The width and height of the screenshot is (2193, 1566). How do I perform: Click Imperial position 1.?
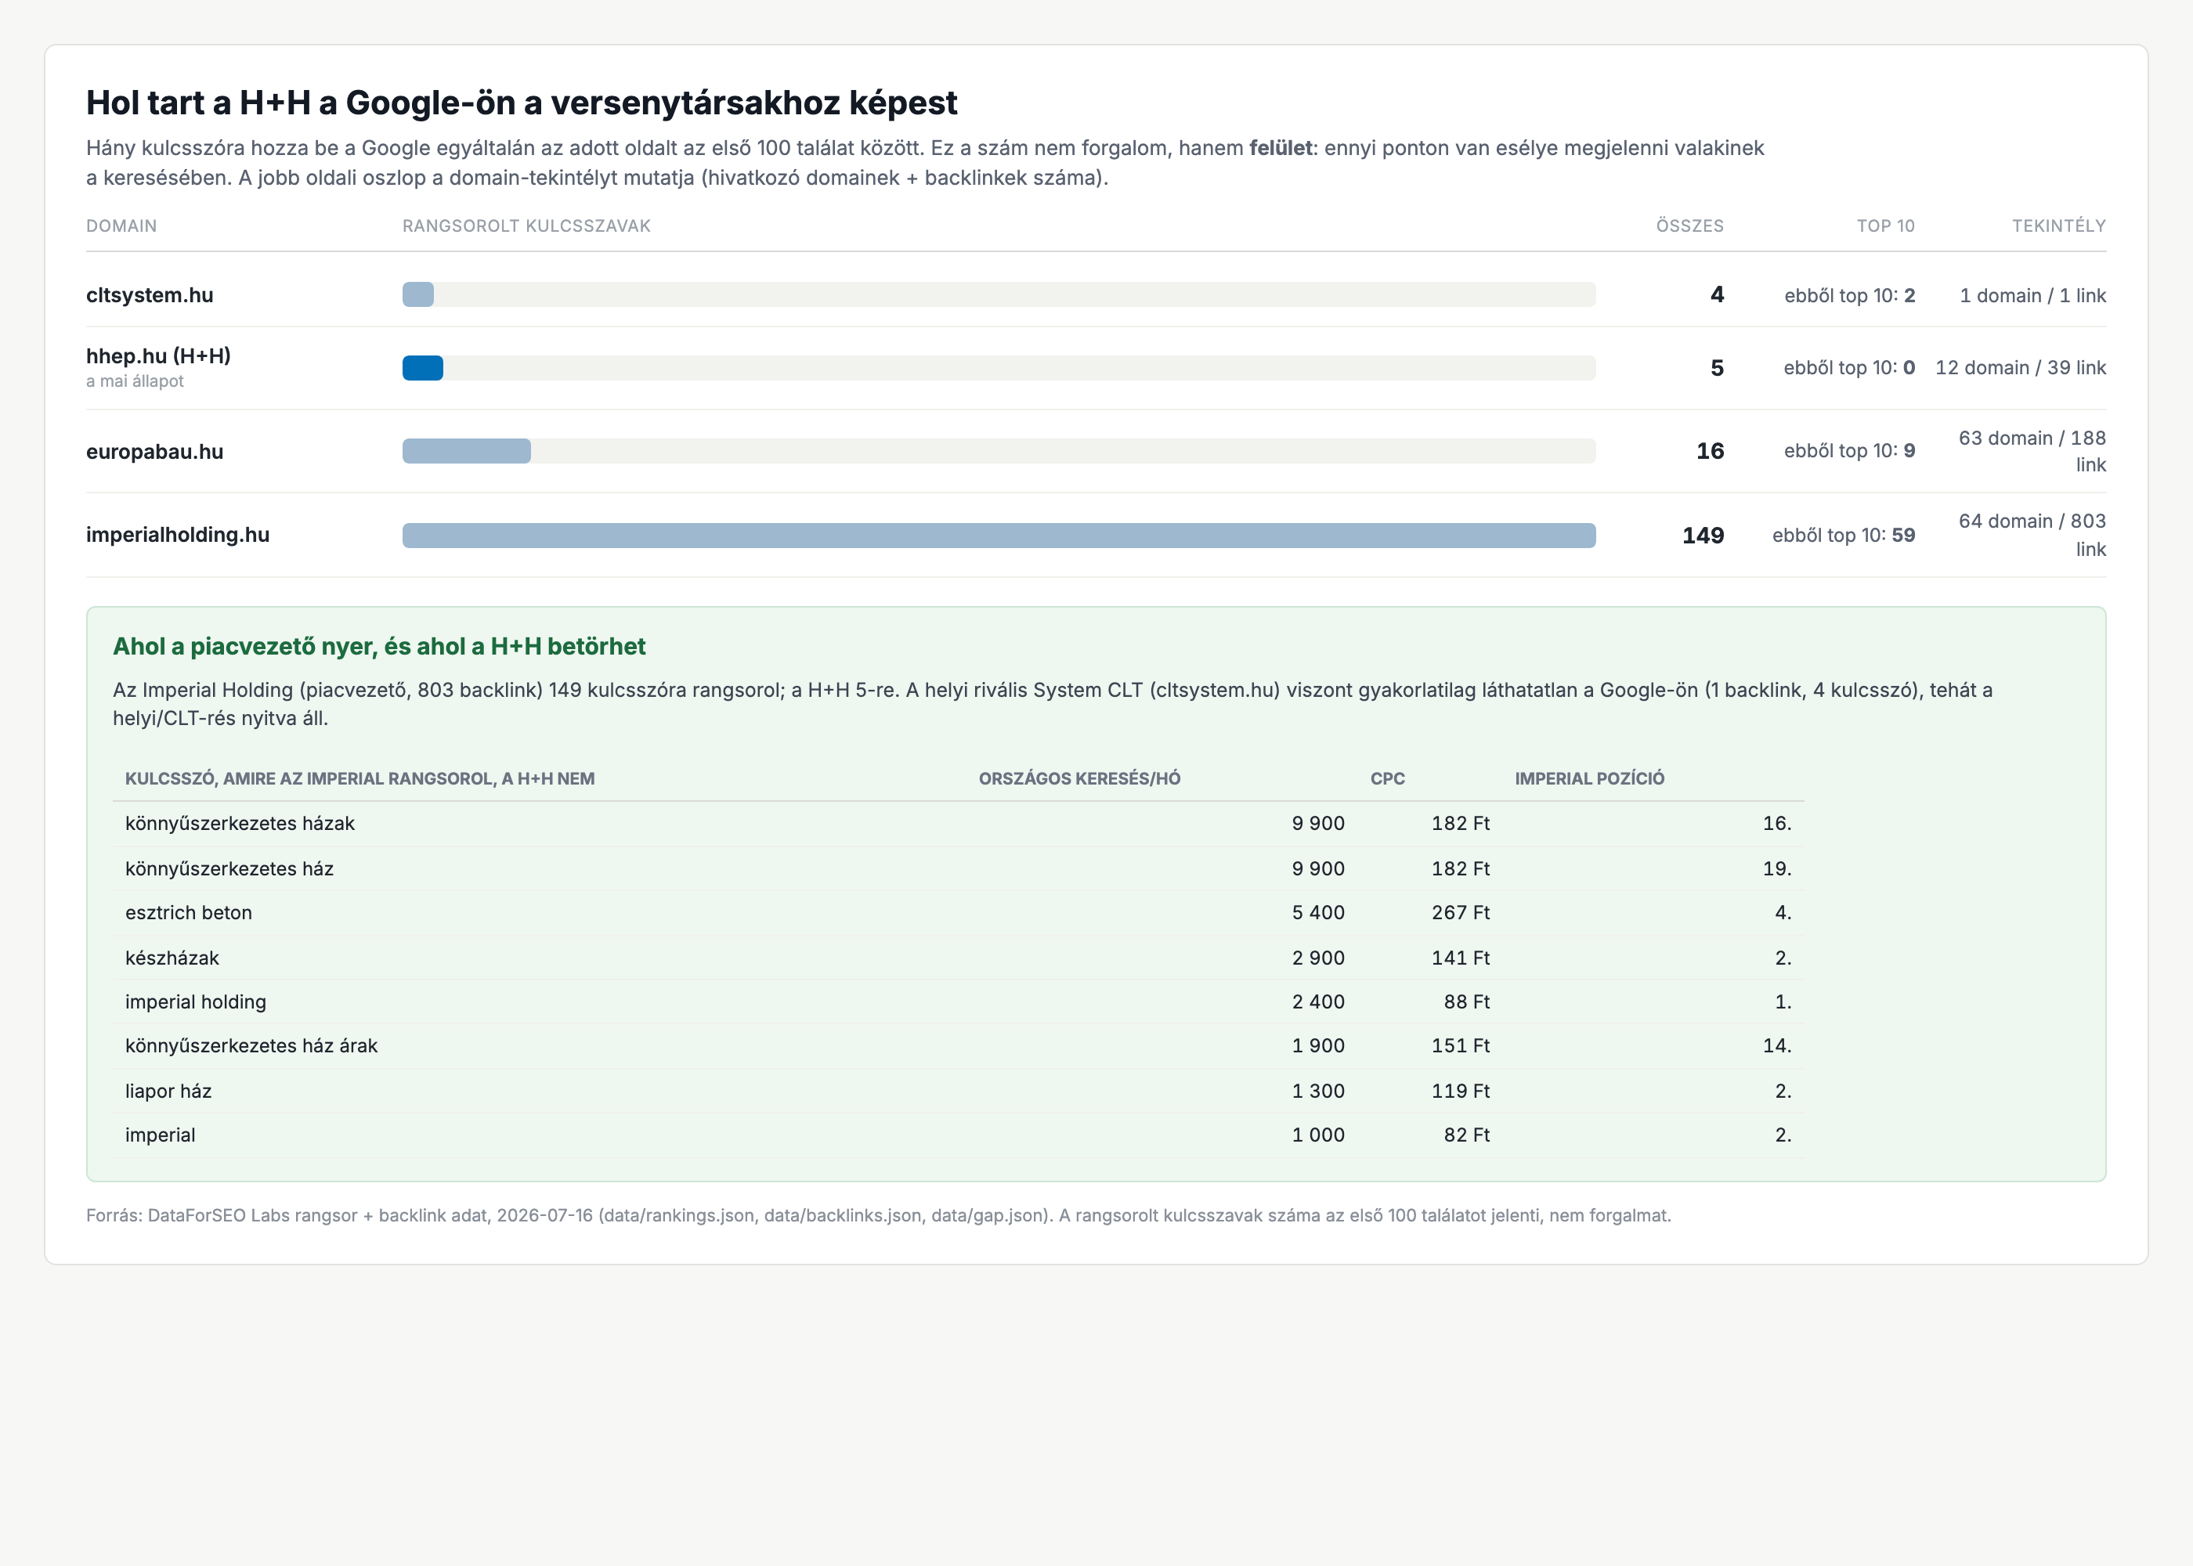[1783, 1002]
